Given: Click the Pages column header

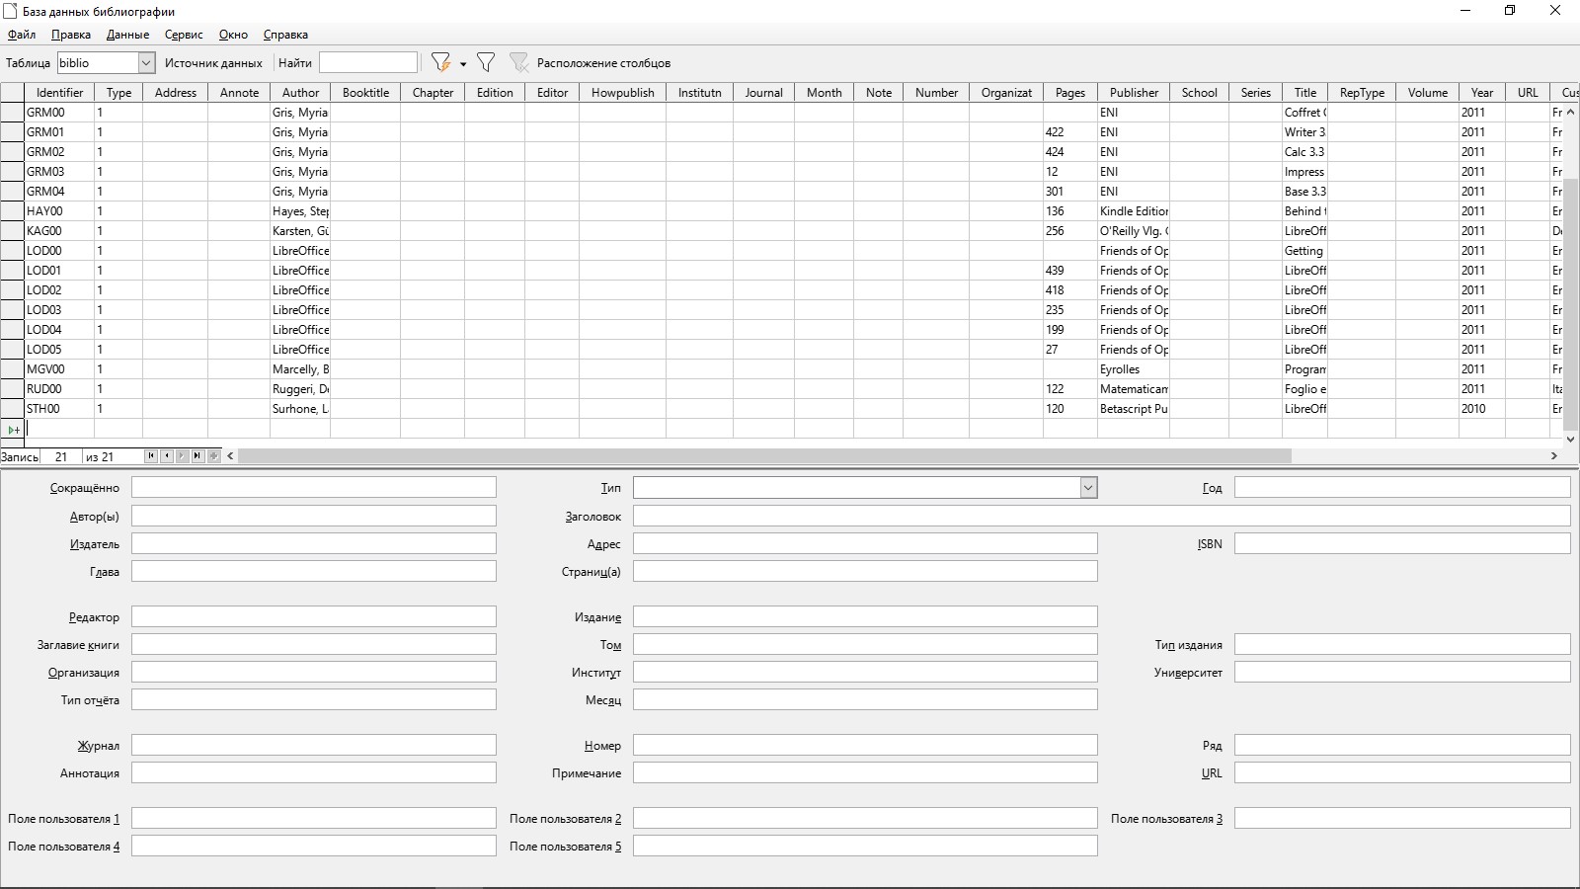Looking at the screenshot, I should pyautogui.click(x=1070, y=93).
